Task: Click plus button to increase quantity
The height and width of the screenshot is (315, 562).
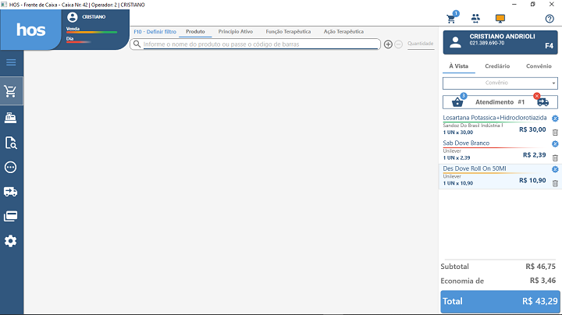Action: 388,44
